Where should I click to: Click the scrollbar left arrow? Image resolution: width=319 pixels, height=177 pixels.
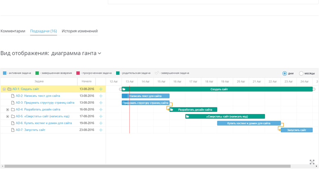2,166
